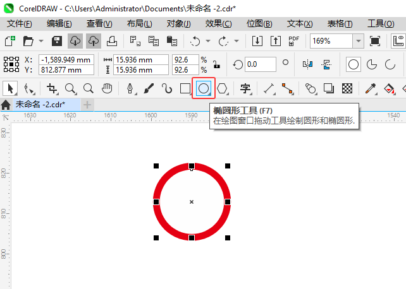Mirror the object vertically
The image size is (406, 289).
326,64
